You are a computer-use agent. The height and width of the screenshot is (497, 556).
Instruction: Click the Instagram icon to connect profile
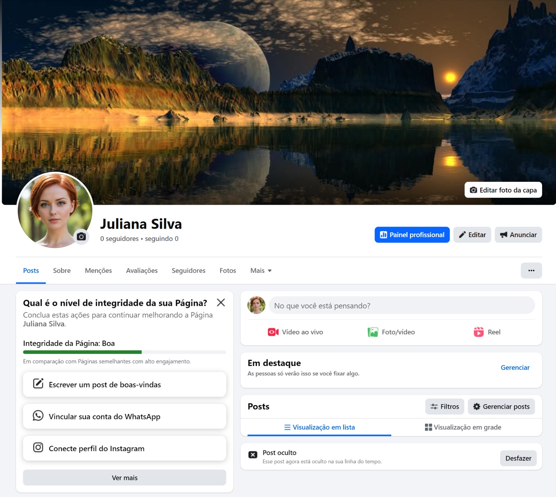click(38, 448)
